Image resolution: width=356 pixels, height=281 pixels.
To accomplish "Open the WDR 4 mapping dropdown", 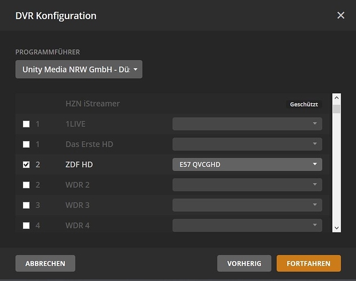I will pyautogui.click(x=247, y=225).
